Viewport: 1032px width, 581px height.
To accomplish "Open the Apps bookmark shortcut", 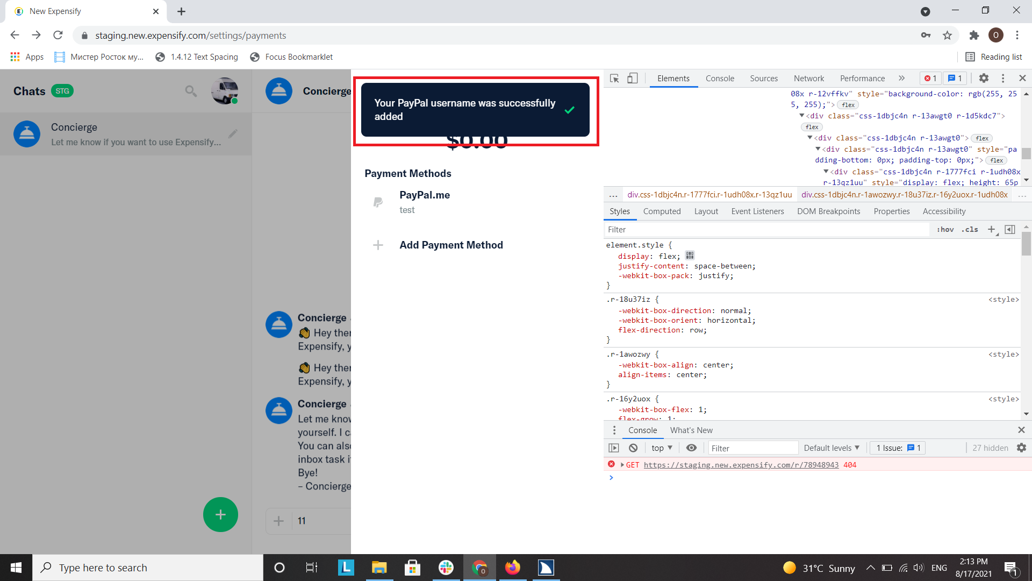I will 27,57.
